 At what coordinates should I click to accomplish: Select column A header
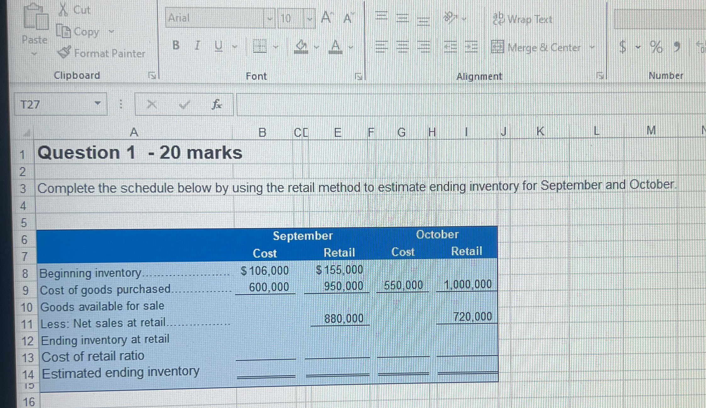(134, 132)
